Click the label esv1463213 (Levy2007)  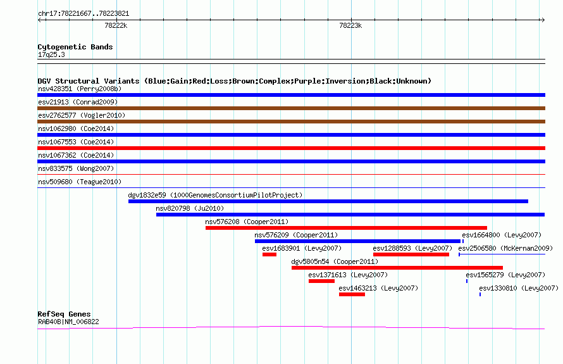(x=378, y=288)
